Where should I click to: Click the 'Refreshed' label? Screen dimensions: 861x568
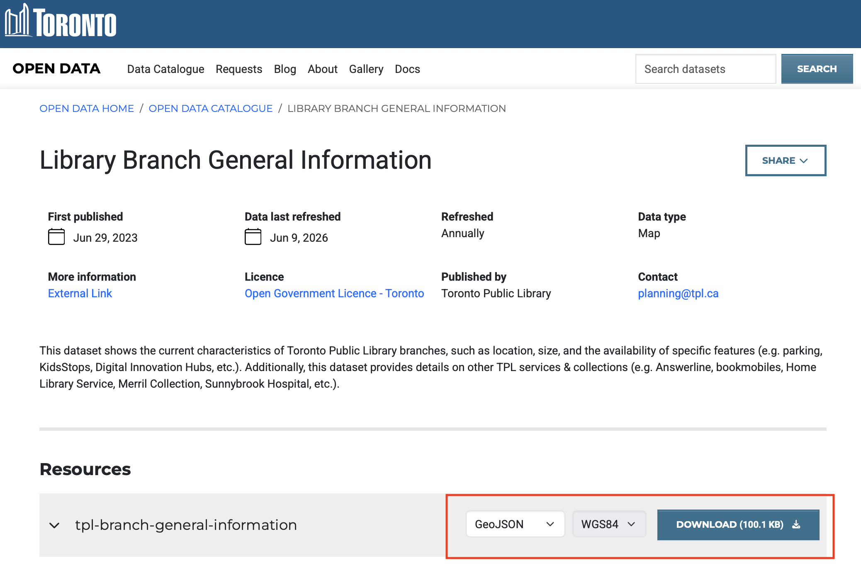pyautogui.click(x=467, y=216)
